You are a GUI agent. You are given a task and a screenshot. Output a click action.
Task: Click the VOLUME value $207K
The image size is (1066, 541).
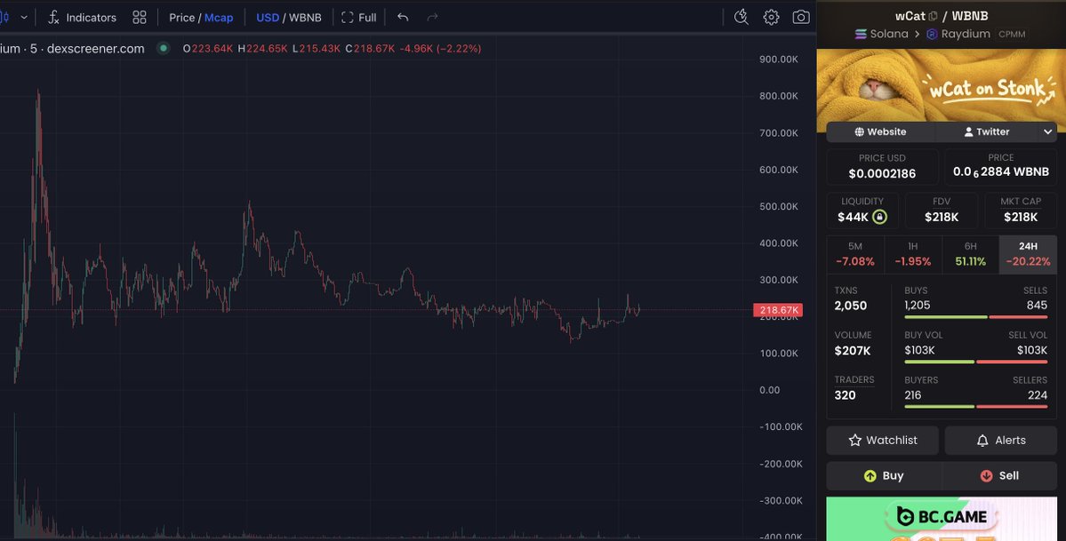click(x=853, y=351)
